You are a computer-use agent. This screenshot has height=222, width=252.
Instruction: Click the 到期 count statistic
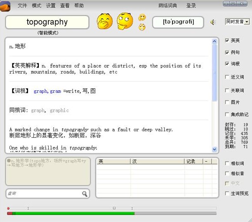(236, 146)
